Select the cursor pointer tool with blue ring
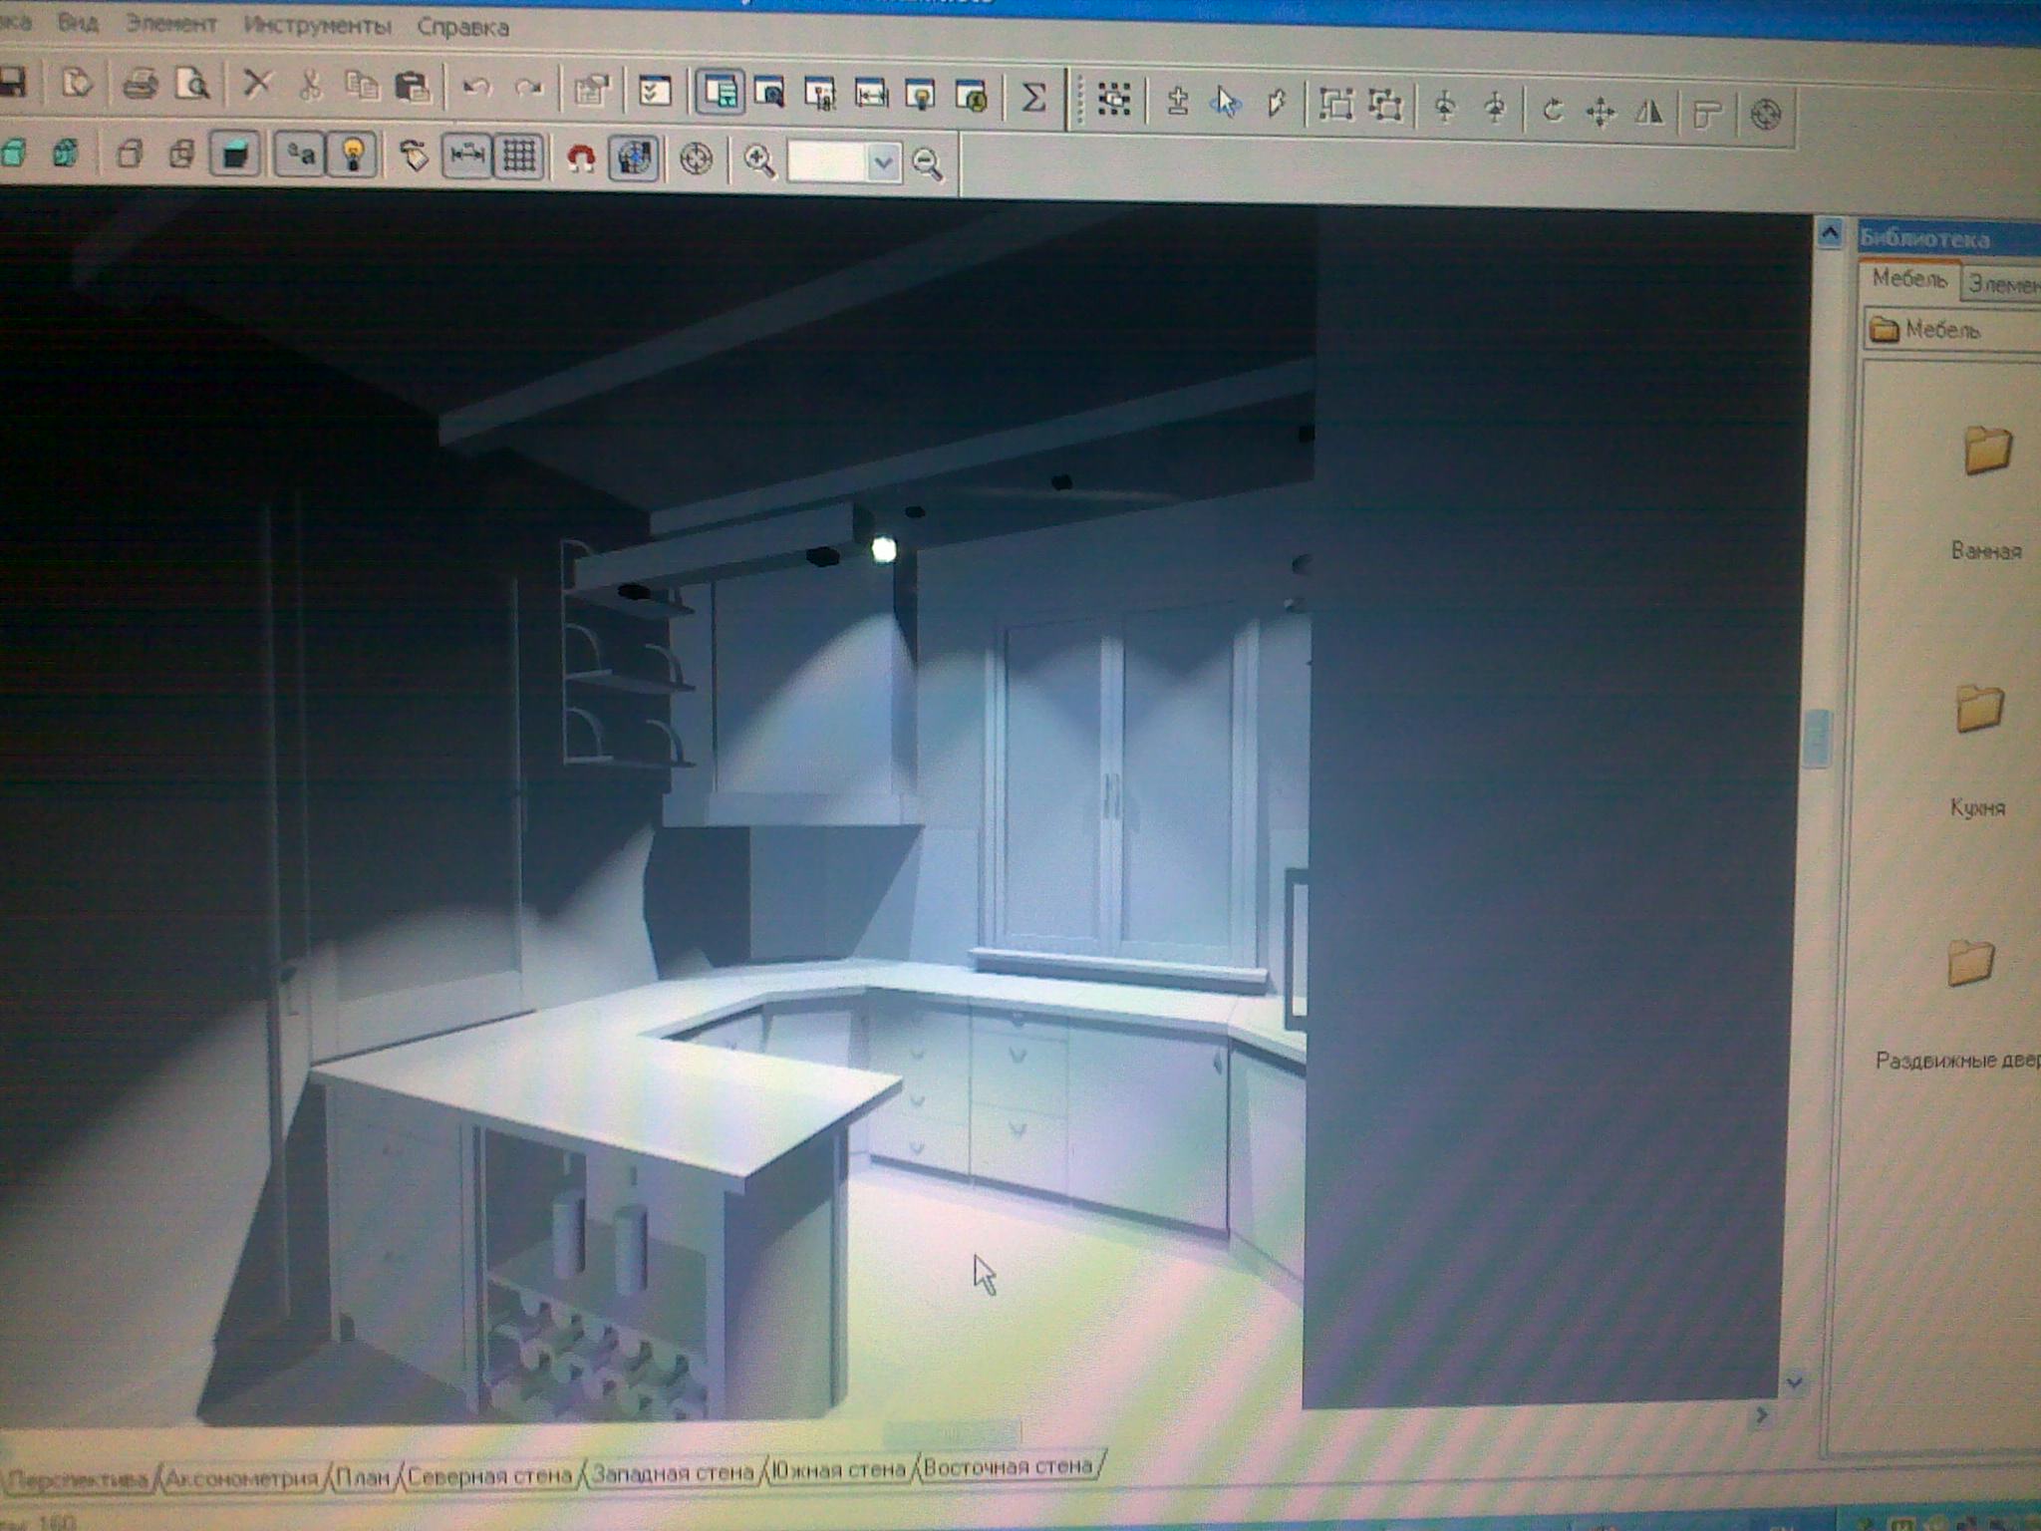Screen dimensions: 2041x1531 pyautogui.click(x=1227, y=103)
